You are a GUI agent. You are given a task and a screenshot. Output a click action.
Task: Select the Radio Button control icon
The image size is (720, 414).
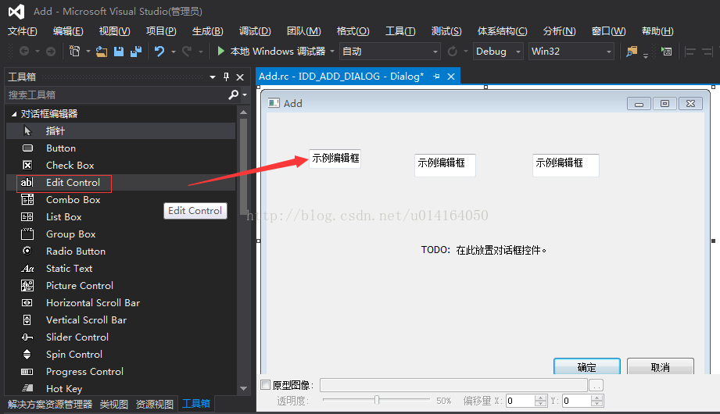coord(27,251)
